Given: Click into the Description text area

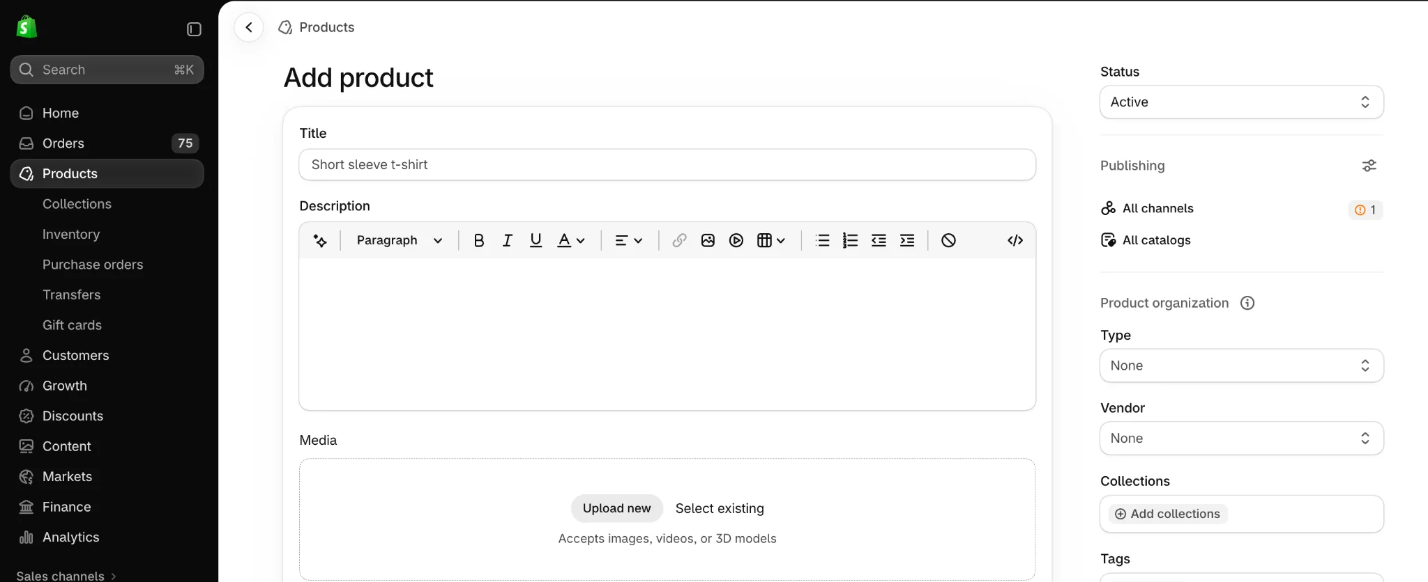Looking at the screenshot, I should click(667, 334).
